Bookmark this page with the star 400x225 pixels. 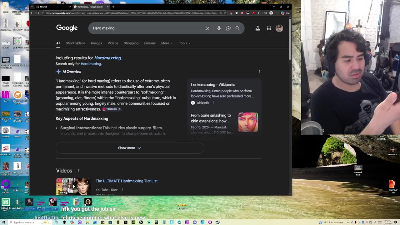225,13
